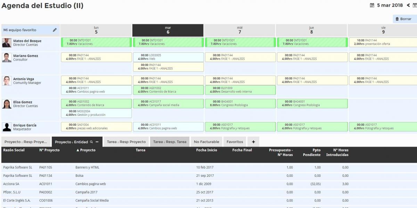Click the today calendar icon at top right
Image resolution: width=417 pixels, height=208 pixels.
click(x=415, y=6)
